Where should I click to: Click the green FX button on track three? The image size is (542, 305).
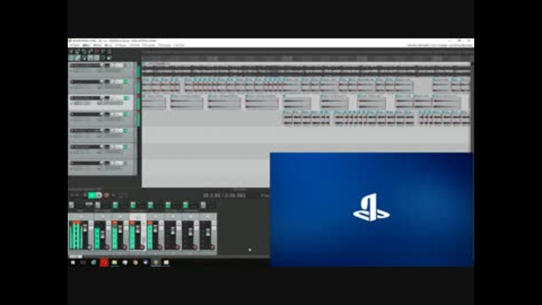coord(126,98)
